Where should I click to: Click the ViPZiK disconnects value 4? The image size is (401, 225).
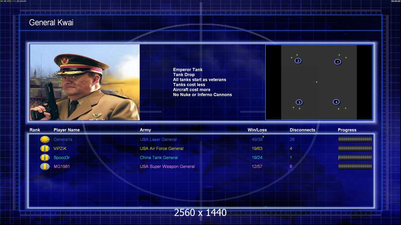291,148
